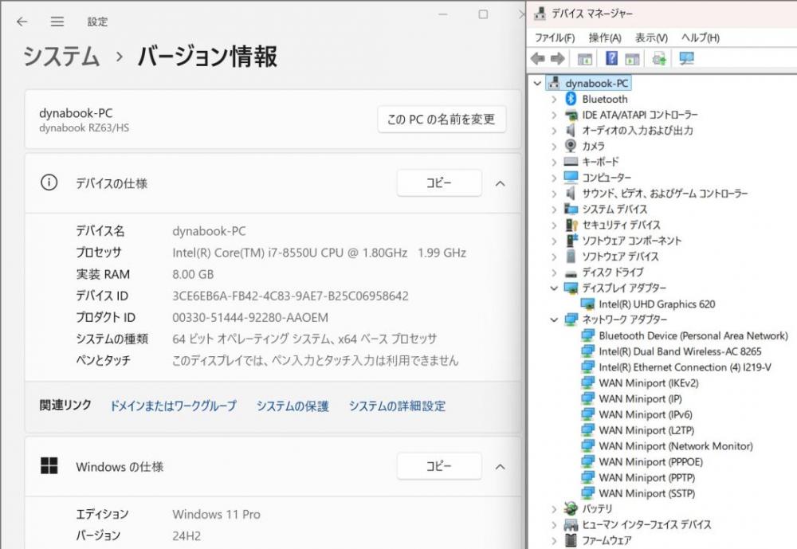Click the カメラ webcam icon

pos(571,146)
